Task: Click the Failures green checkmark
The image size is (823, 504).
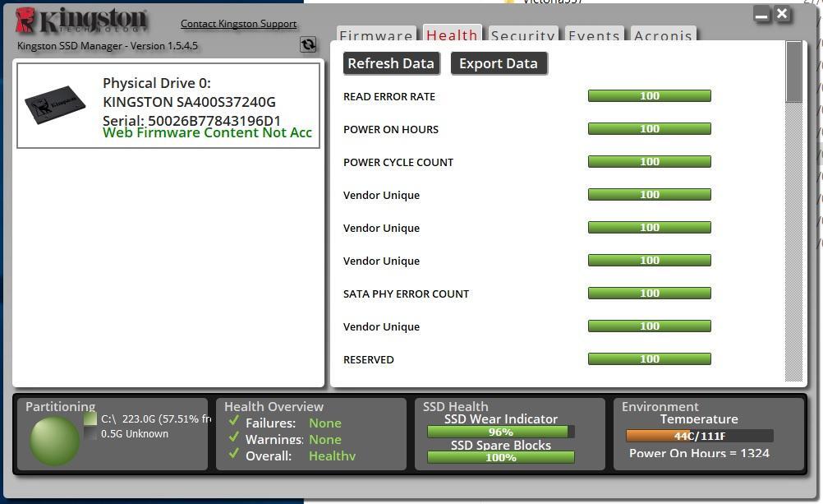Action: 234,421
